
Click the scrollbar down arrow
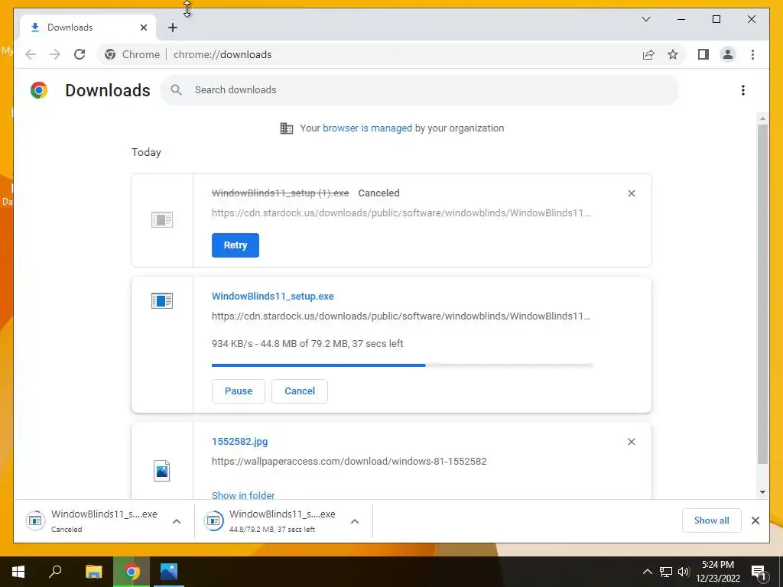click(x=762, y=492)
